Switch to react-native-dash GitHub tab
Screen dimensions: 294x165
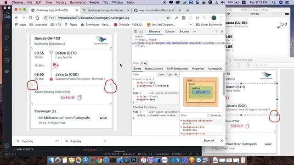click(x=157, y=10)
